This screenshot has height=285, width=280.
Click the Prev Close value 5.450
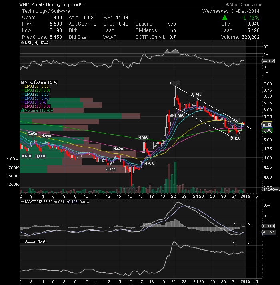[x=56, y=37]
